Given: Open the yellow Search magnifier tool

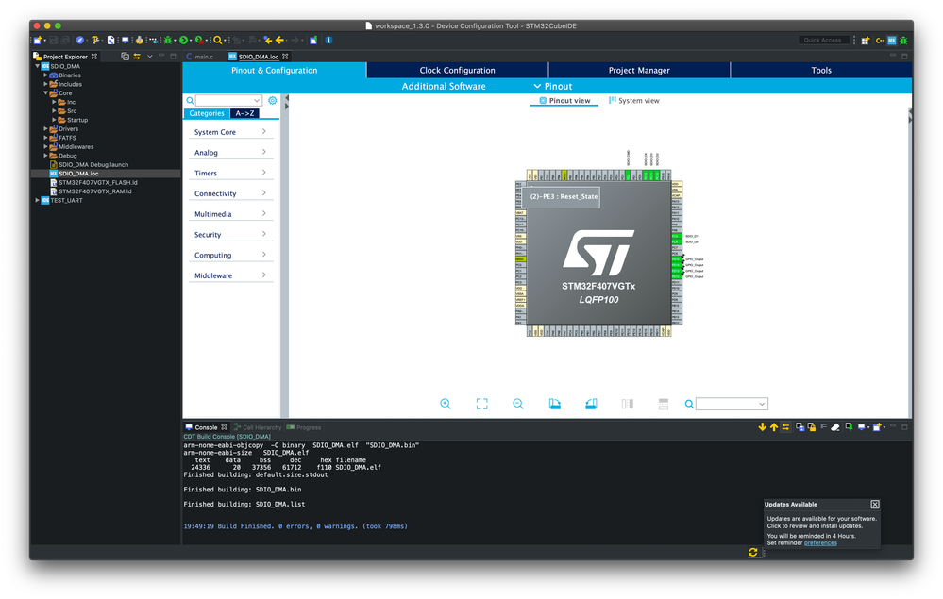Looking at the screenshot, I should click(218, 41).
